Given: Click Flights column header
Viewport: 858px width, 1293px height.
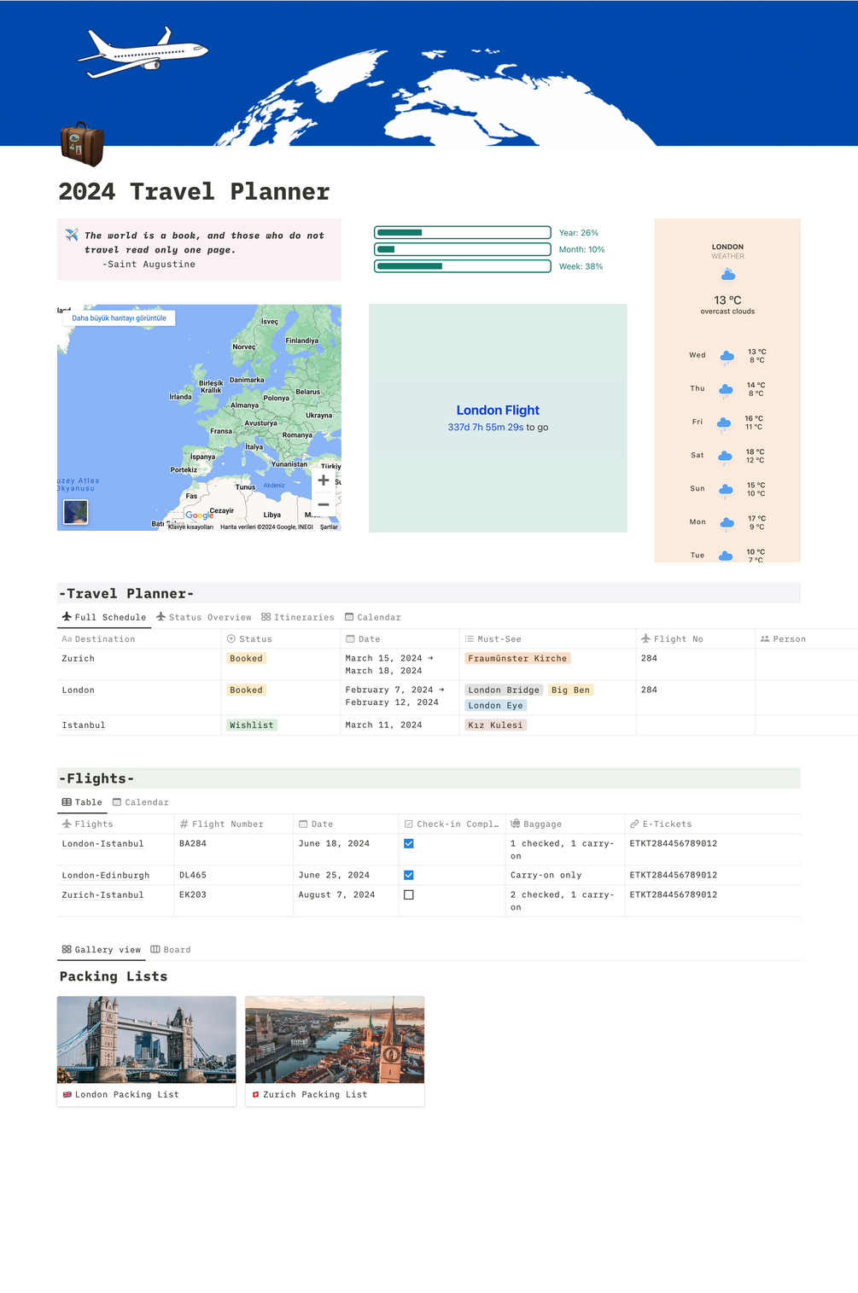Looking at the screenshot, I should [x=115, y=824].
